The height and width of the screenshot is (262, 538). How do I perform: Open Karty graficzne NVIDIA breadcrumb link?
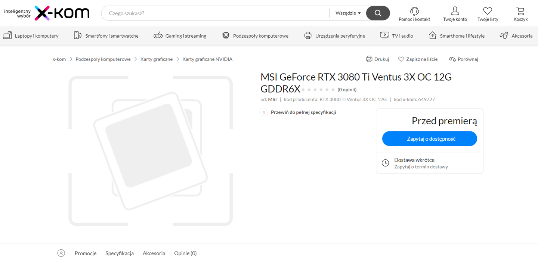[x=207, y=59]
